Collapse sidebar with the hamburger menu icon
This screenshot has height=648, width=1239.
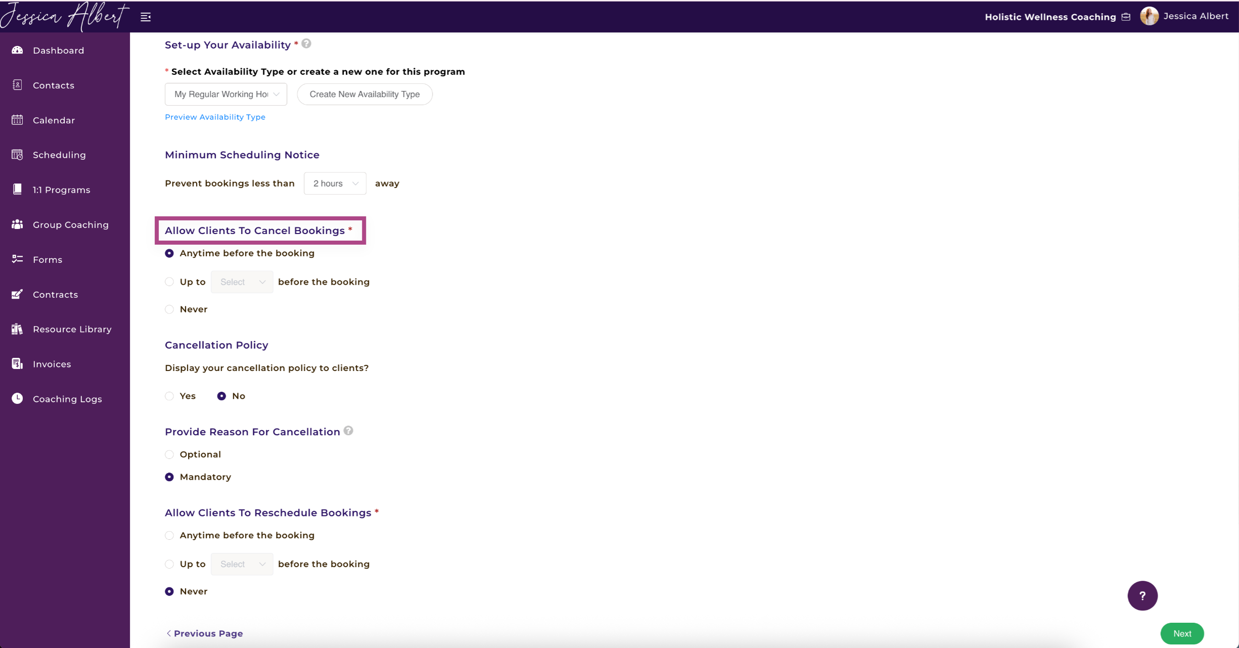(146, 17)
